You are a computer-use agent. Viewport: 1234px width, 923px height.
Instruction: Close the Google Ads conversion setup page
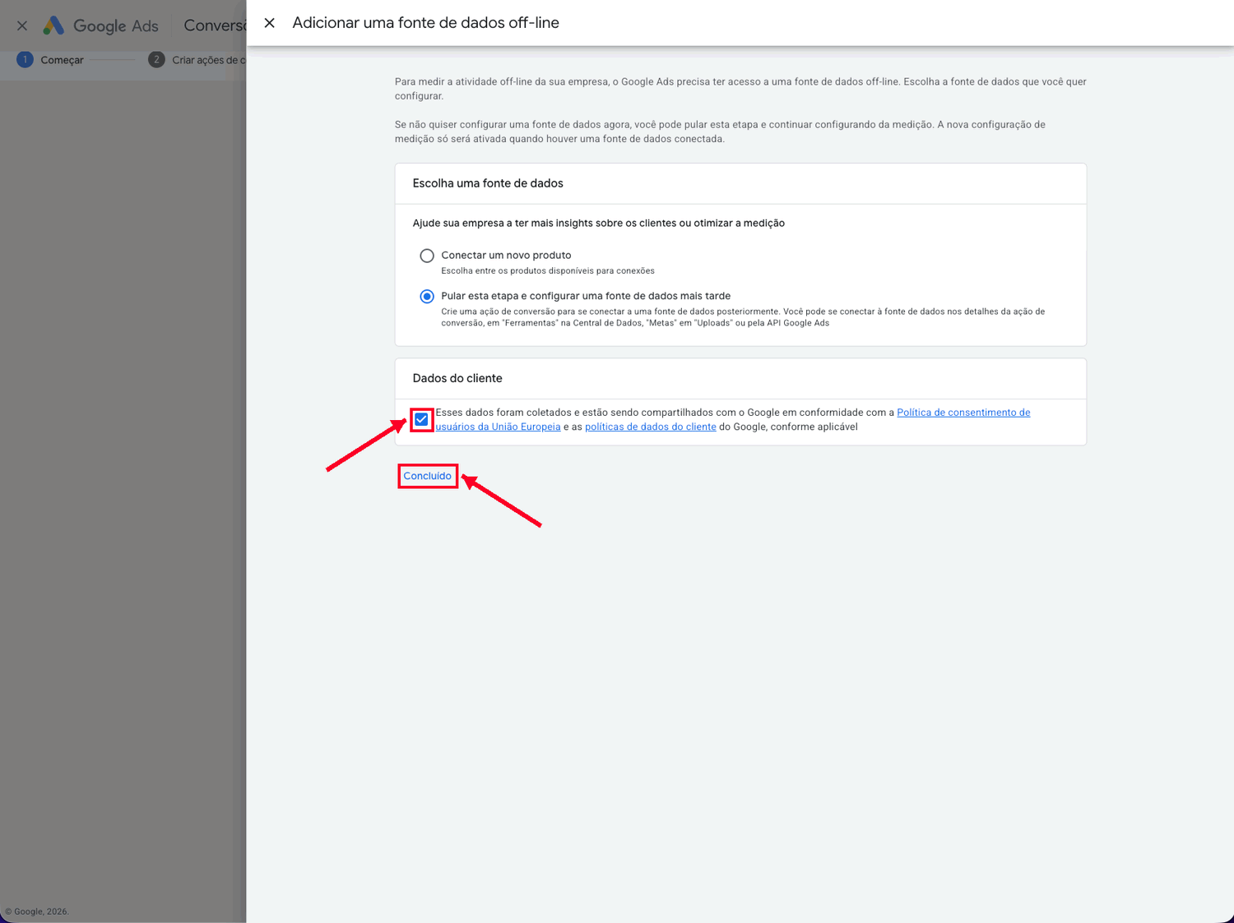click(x=22, y=25)
